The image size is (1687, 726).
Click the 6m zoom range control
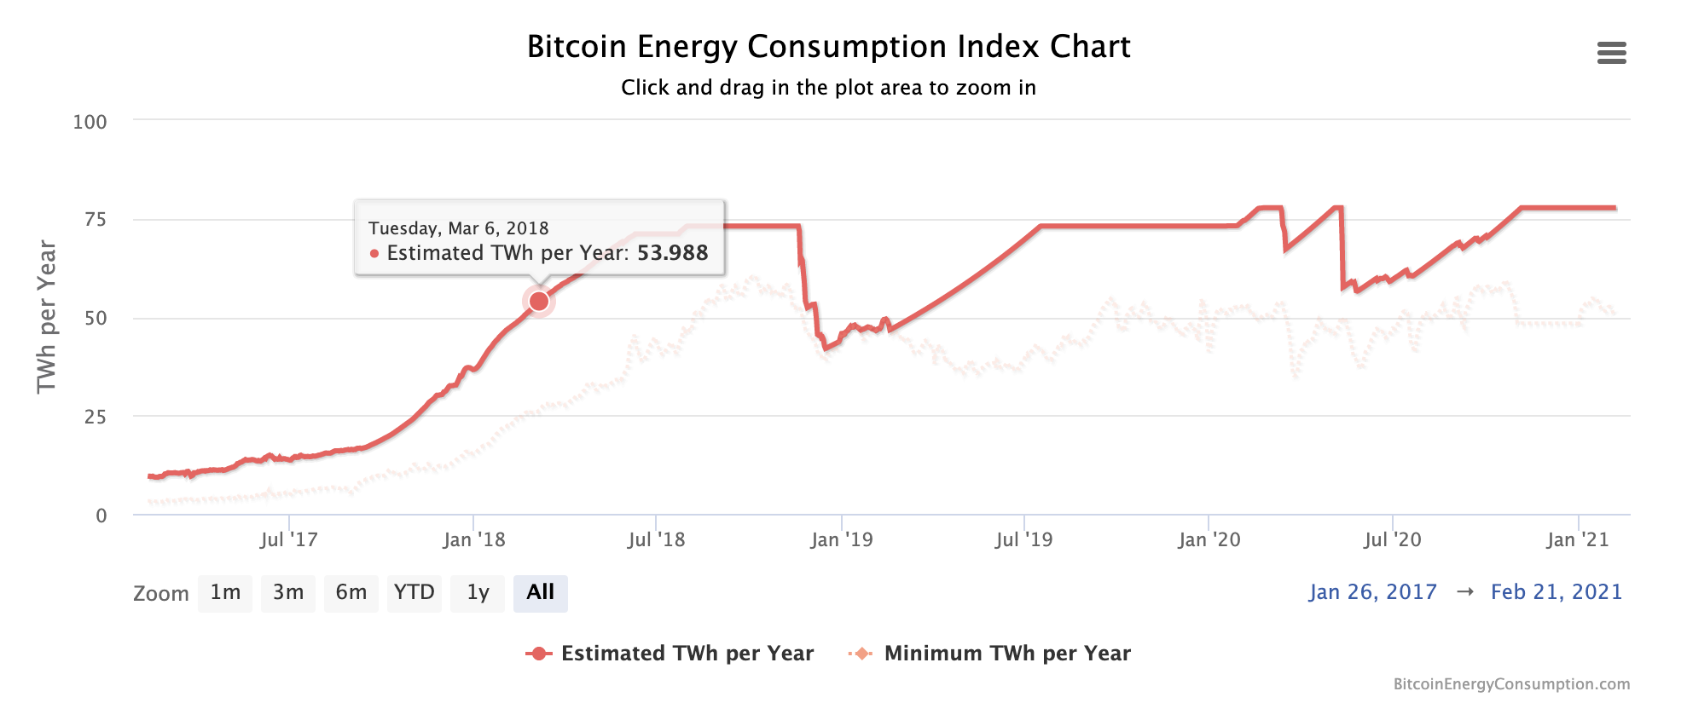(x=351, y=592)
